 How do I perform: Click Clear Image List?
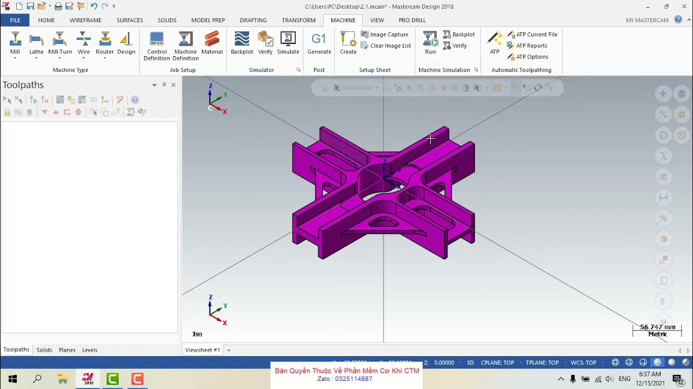click(385, 46)
